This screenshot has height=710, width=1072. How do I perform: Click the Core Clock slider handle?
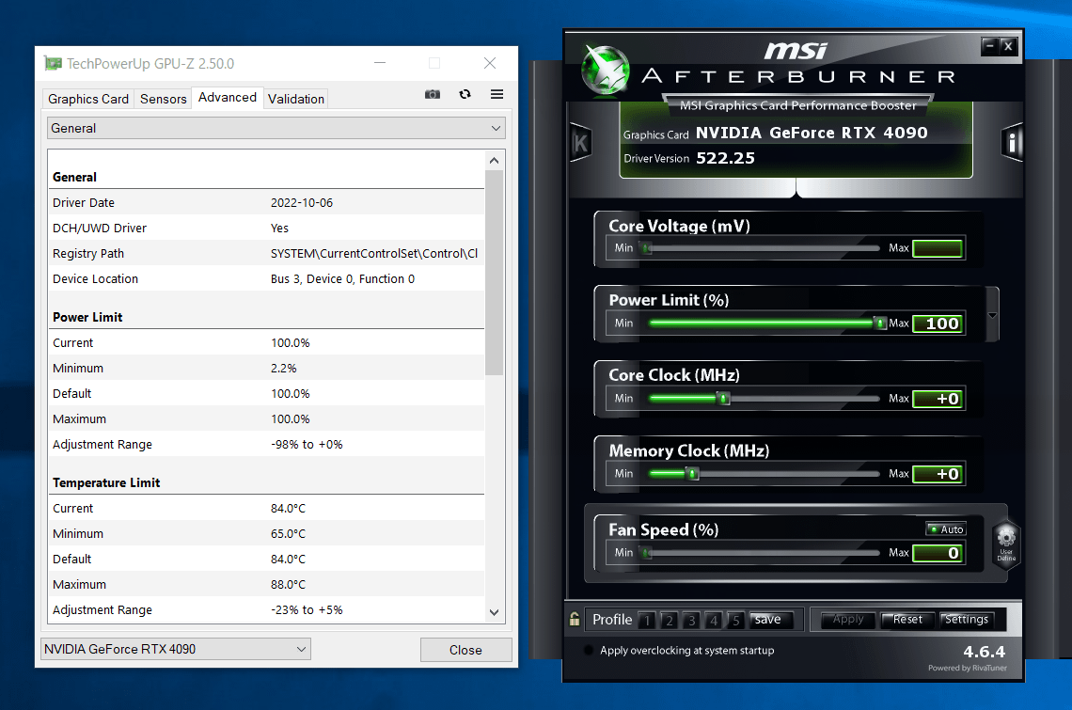(x=723, y=398)
